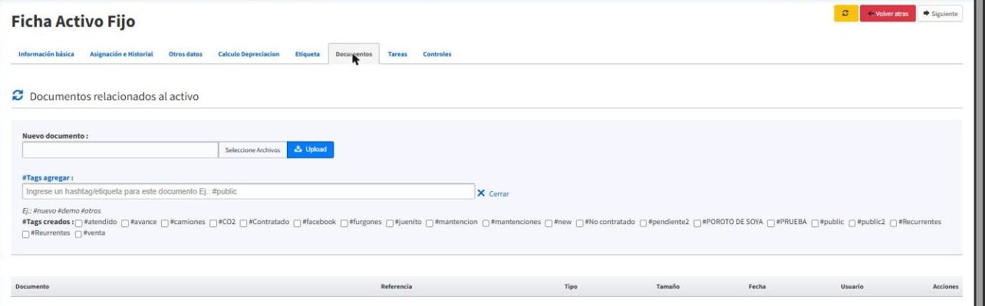Check the #avance tag checkbox
This screenshot has height=306, width=985.
(125, 223)
